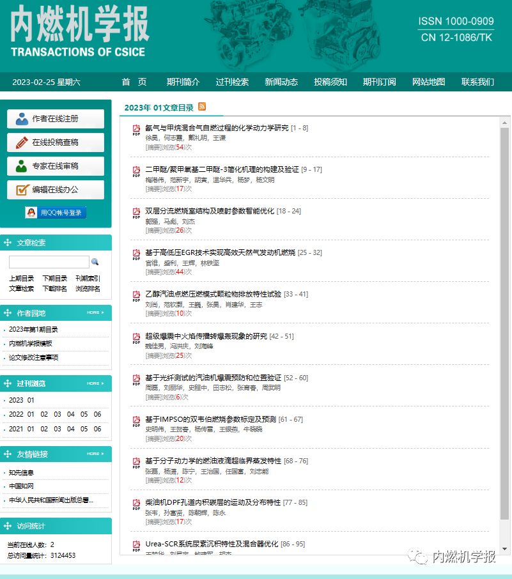Expand MORE in 友情链接 panel
This screenshot has width=512, height=579.
(x=94, y=454)
